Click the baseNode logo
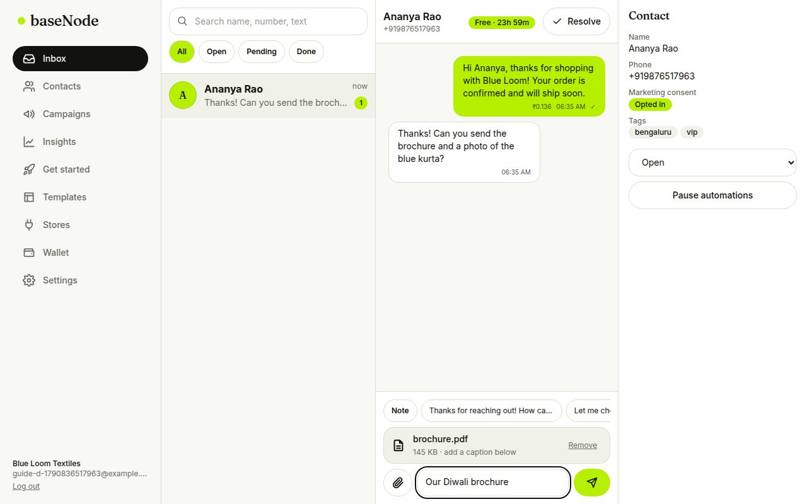Viewport: 807px width, 504px height. [58, 21]
